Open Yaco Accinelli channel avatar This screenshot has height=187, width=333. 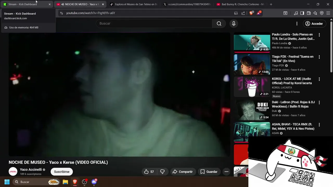click(x=13, y=172)
